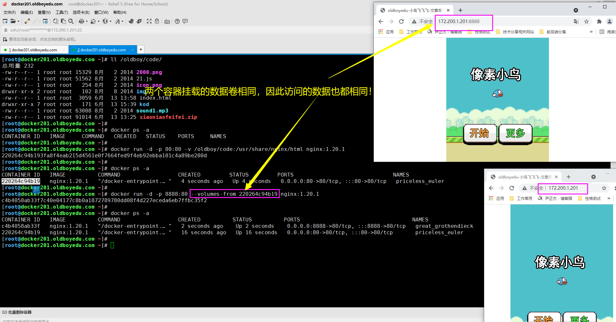Open session properties gear icon
This screenshot has height=322, width=616.
[x=45, y=21]
